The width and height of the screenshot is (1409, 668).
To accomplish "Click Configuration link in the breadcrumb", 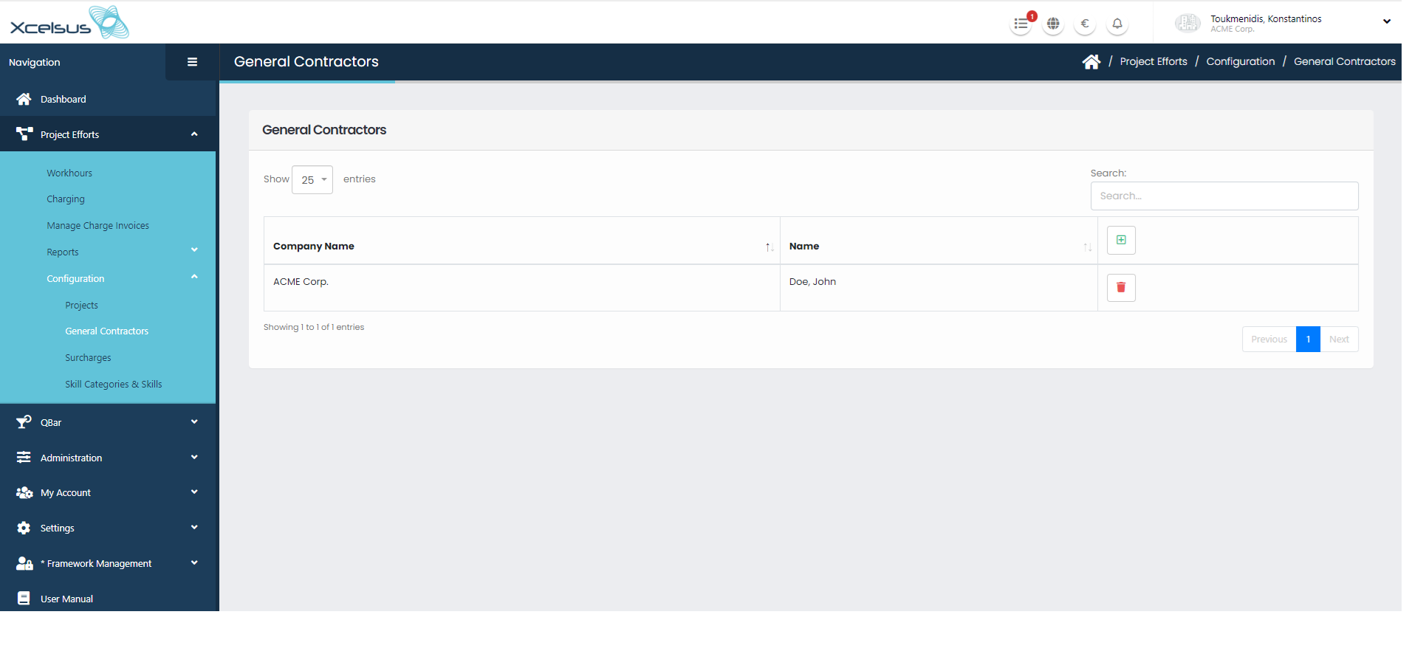I will (1240, 62).
